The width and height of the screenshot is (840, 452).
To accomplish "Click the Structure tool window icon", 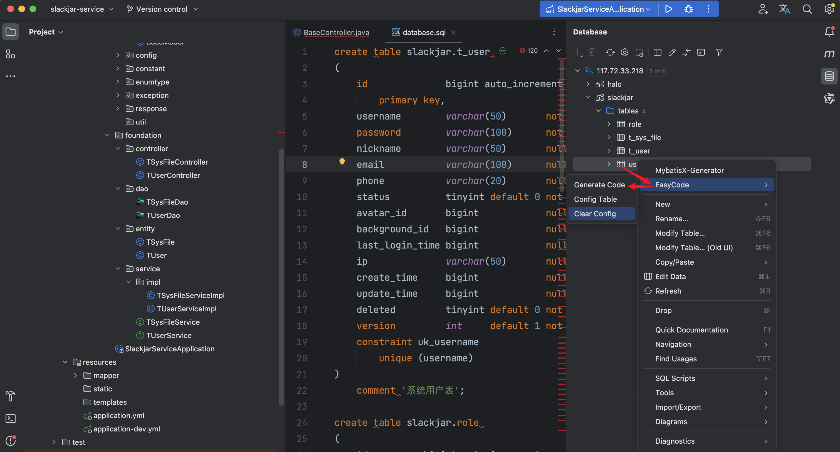I will [11, 54].
